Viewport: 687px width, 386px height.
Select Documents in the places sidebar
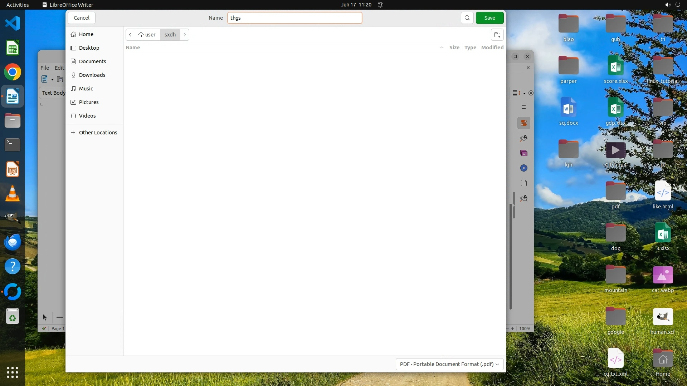(92, 61)
